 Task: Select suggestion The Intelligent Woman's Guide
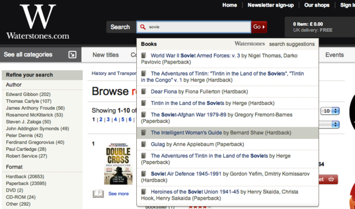pyautogui.click(x=227, y=133)
